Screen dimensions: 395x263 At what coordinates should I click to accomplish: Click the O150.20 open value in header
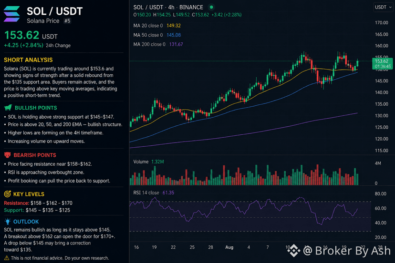tap(142, 15)
